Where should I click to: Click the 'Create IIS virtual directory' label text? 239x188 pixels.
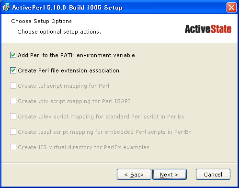click(x=83, y=147)
